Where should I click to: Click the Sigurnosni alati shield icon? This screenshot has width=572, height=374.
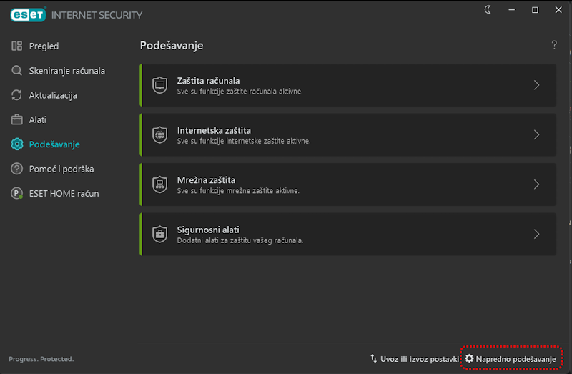click(x=159, y=234)
